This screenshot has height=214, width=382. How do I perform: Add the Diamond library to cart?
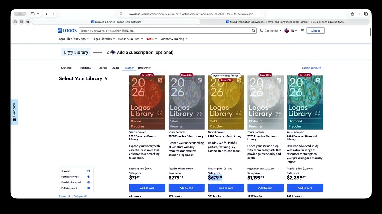tap(305, 188)
